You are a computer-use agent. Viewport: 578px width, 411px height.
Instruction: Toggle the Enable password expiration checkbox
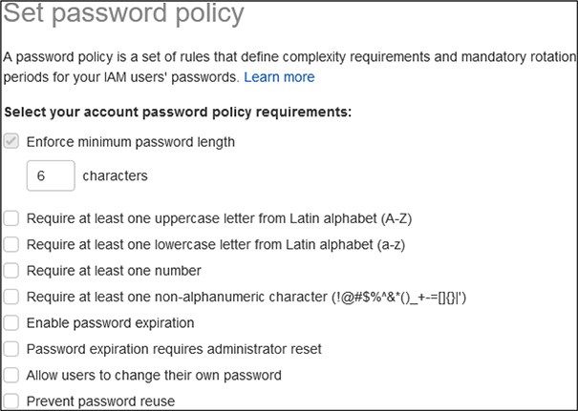pos(11,323)
